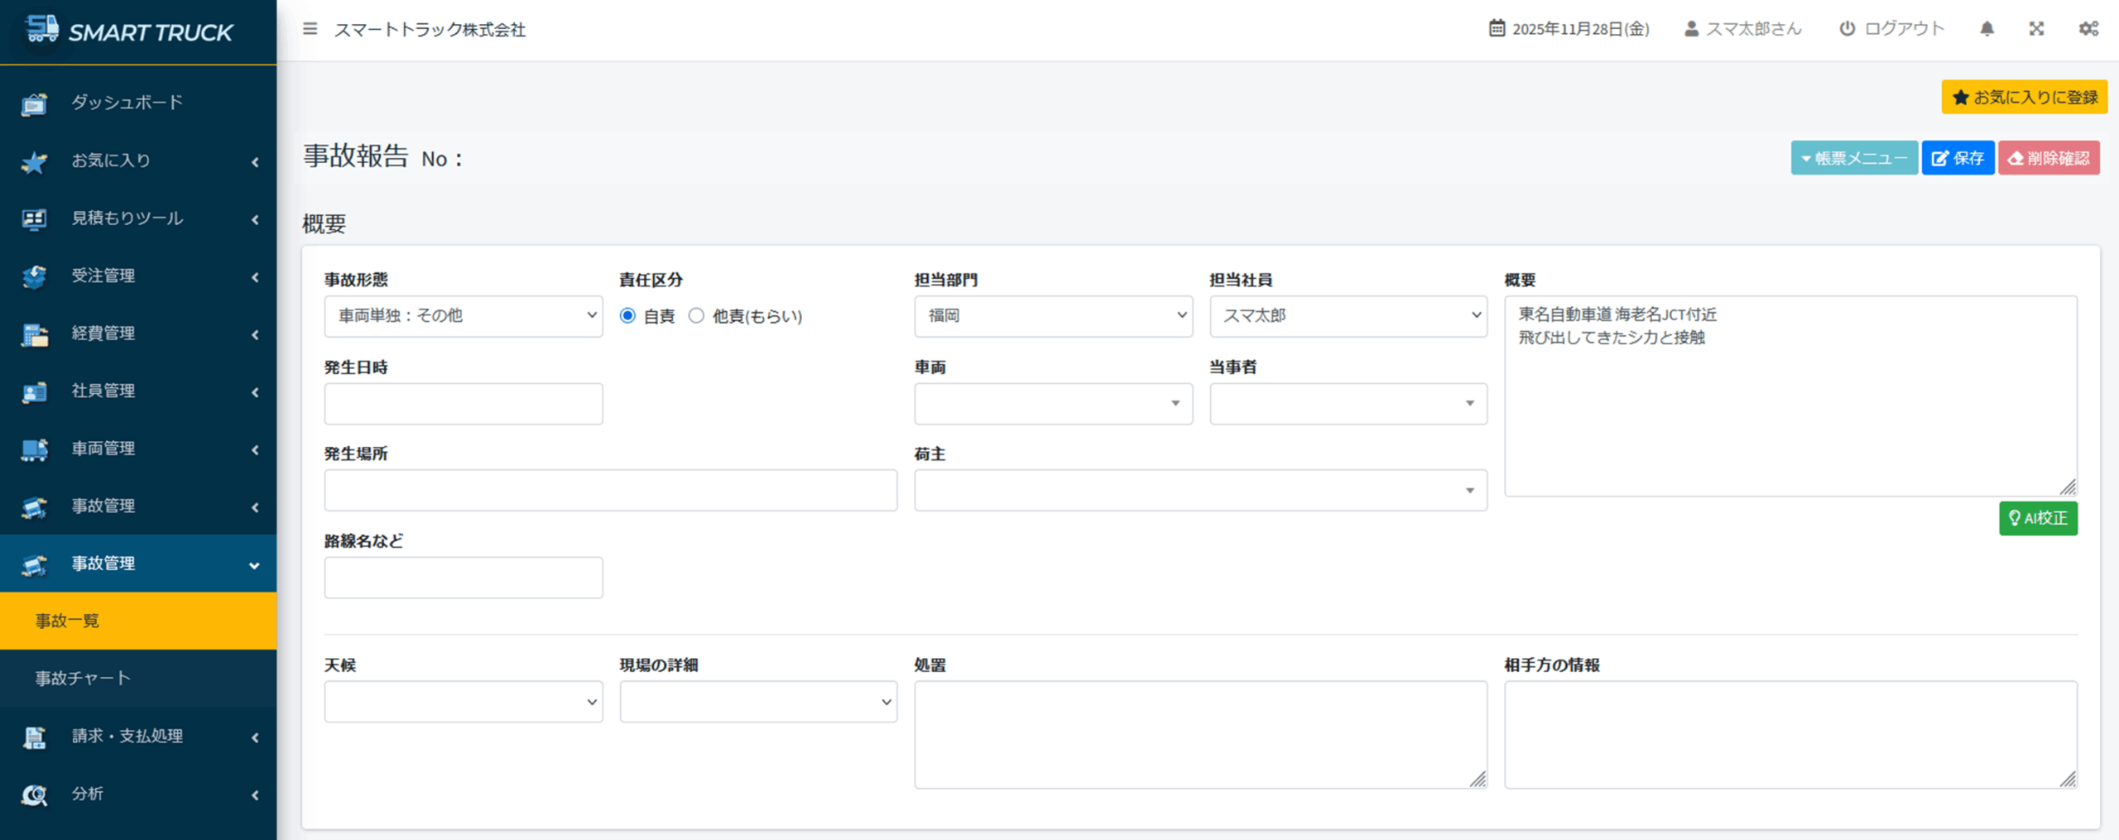Viewport: 2119px width, 840px height.
Task: Open the 事故形態 dropdown
Action: point(464,316)
